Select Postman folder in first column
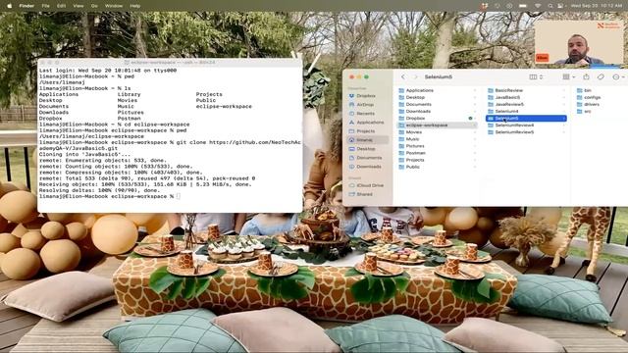The image size is (628, 353). pyautogui.click(x=438, y=153)
